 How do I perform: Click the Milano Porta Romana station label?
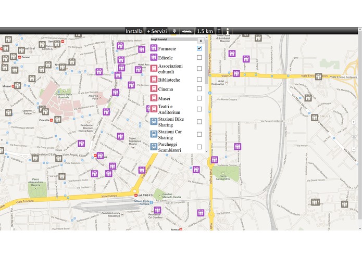142,202
